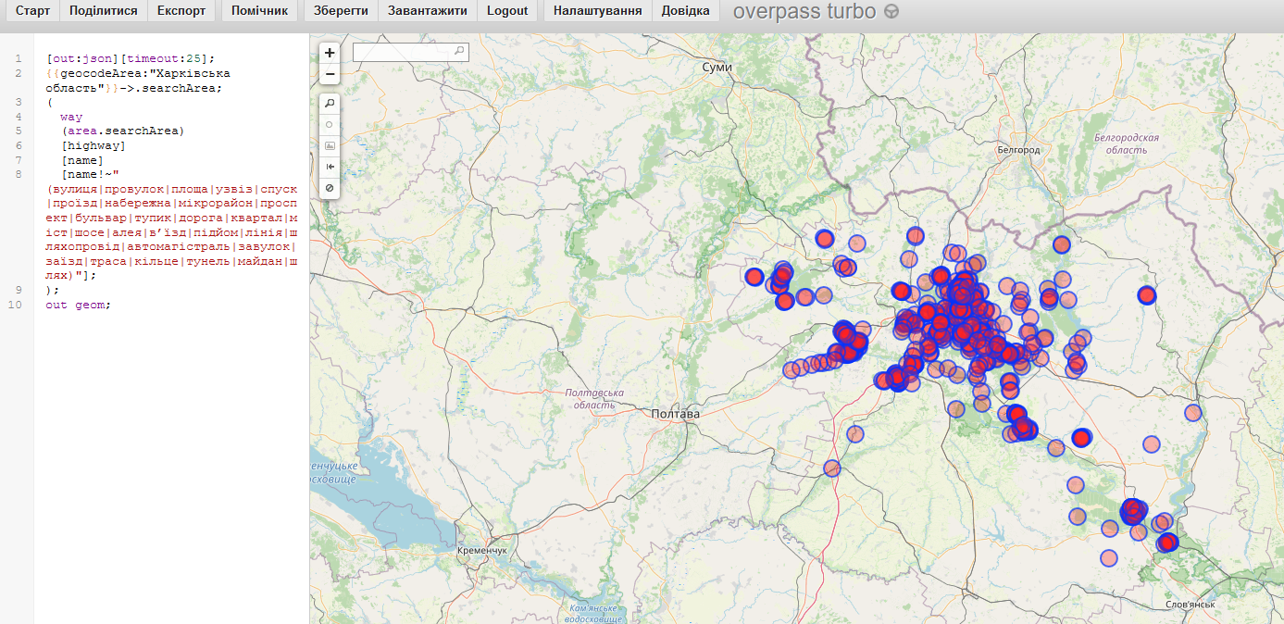Click the magnifier icon inside the map search box
1284x624 pixels.
[459, 52]
